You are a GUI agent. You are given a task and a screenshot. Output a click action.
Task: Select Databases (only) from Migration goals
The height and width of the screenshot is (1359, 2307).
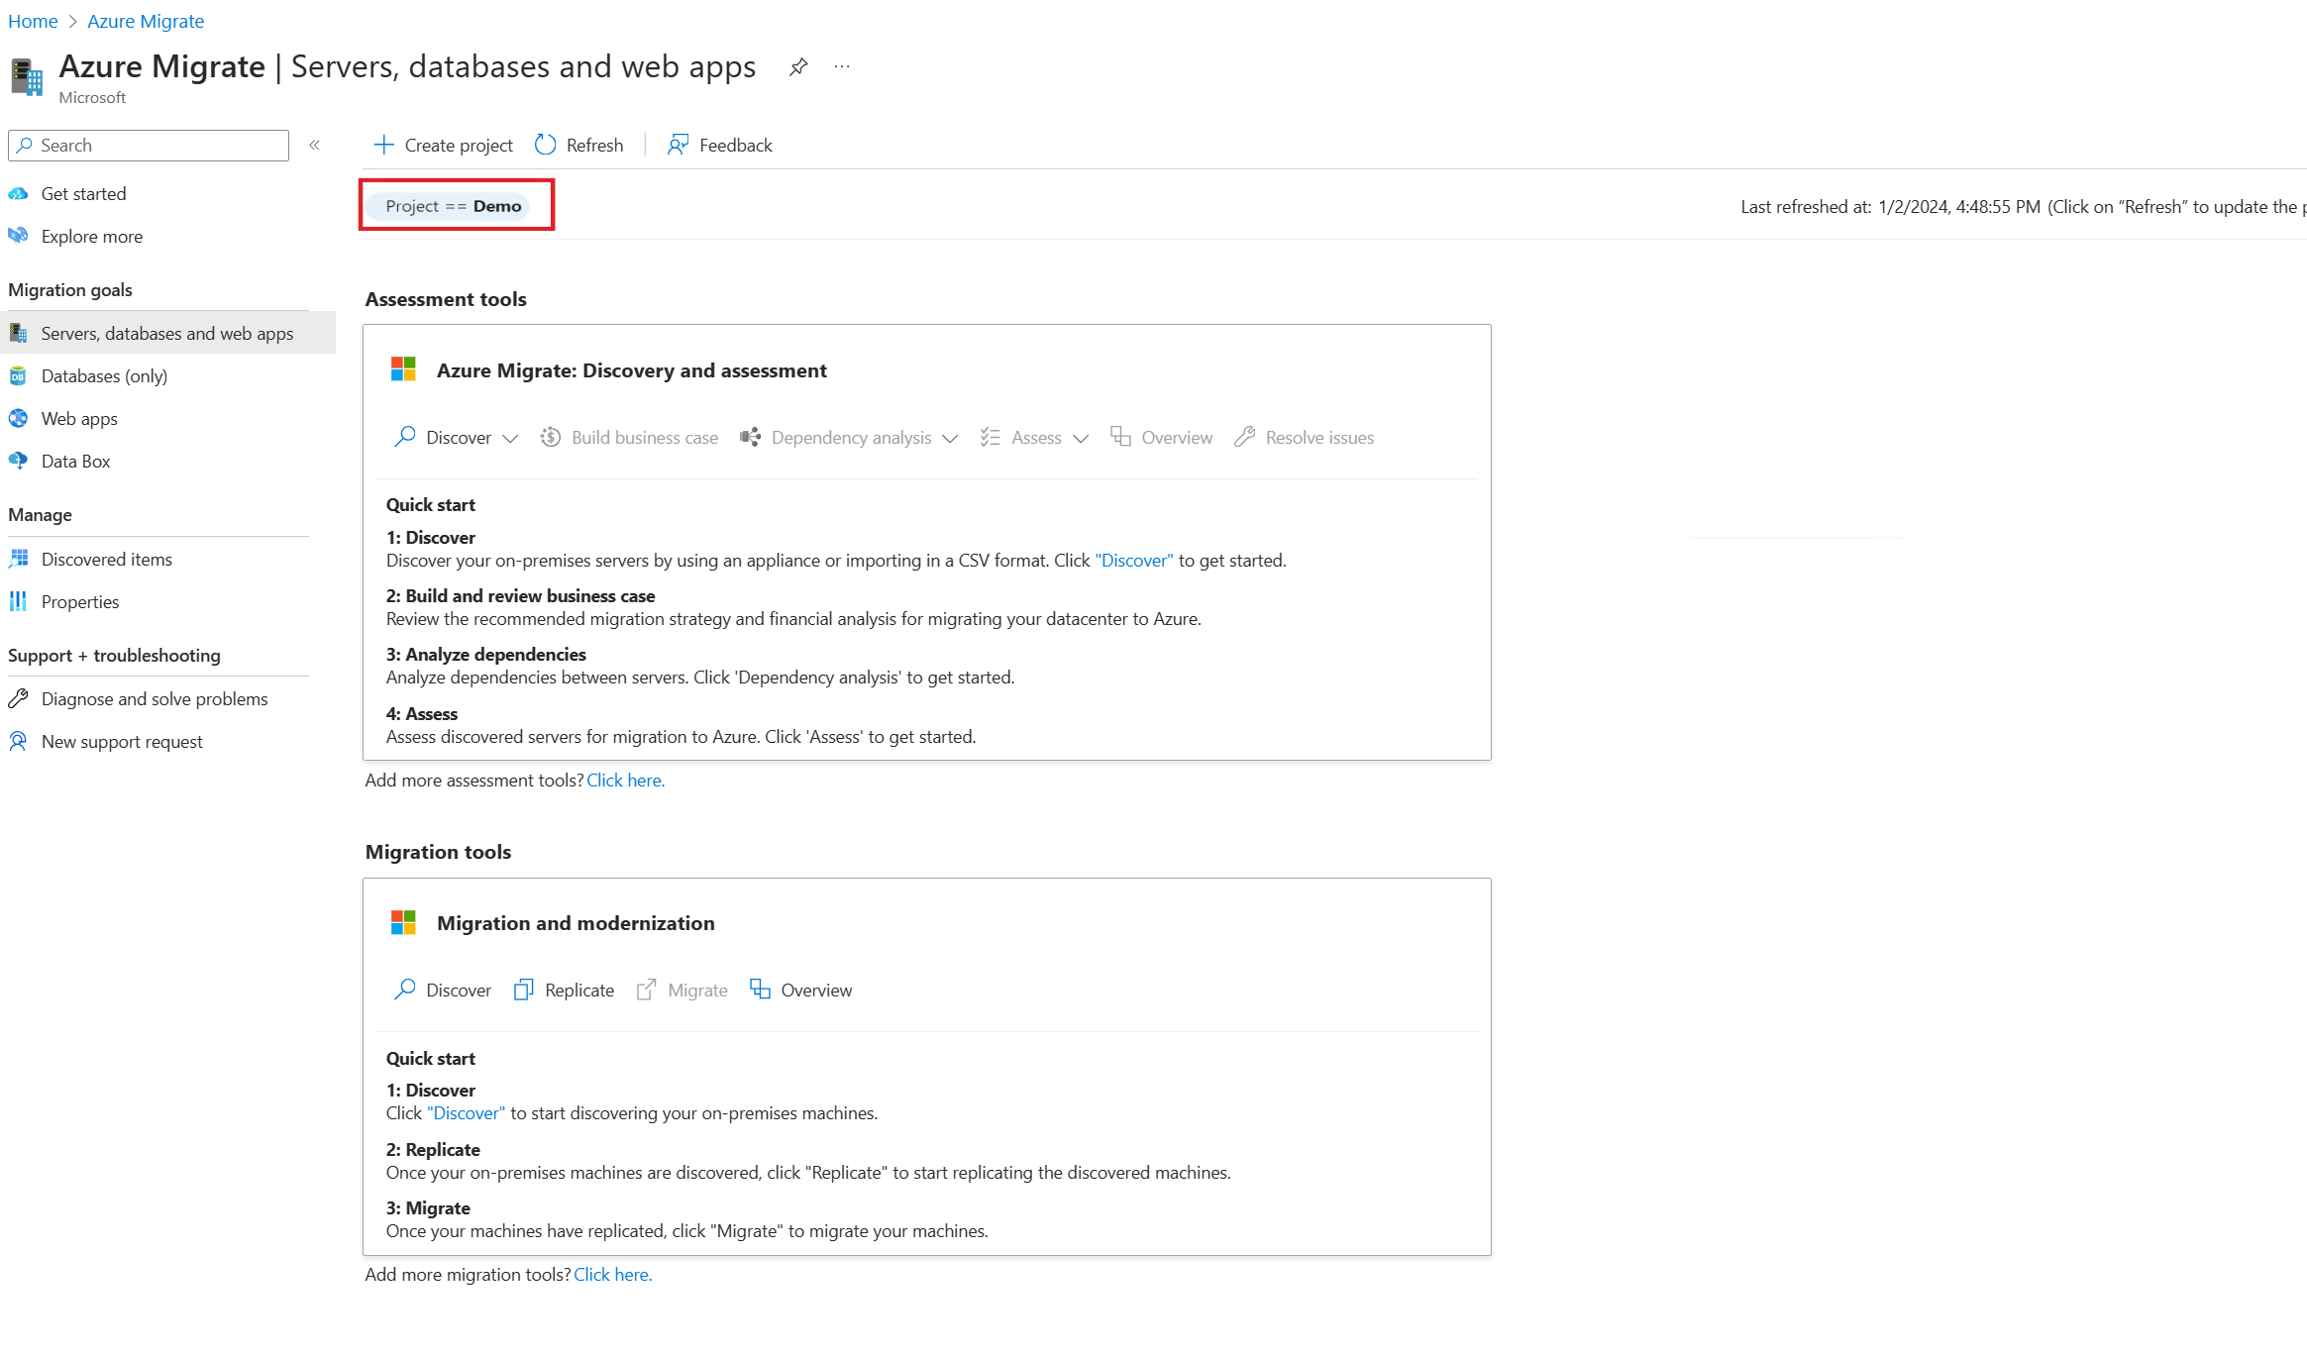coord(102,375)
